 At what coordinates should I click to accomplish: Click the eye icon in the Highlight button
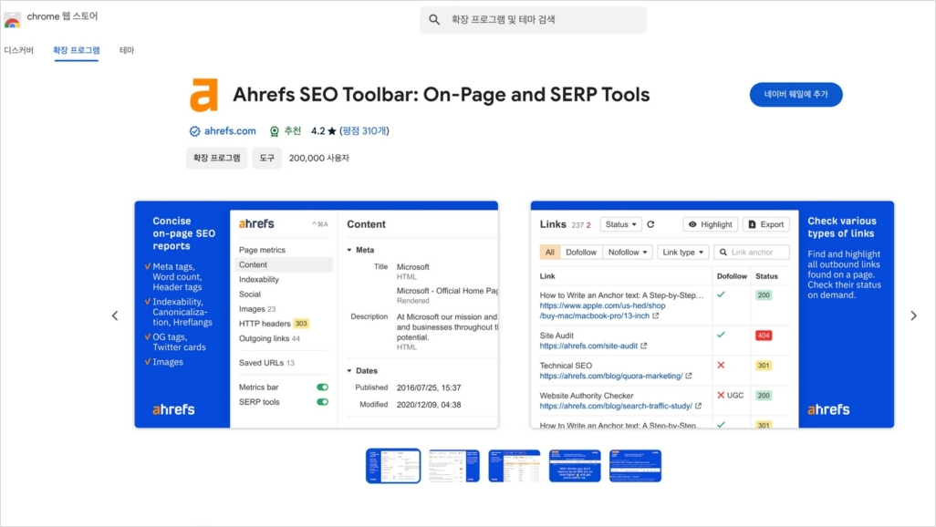pyautogui.click(x=692, y=224)
